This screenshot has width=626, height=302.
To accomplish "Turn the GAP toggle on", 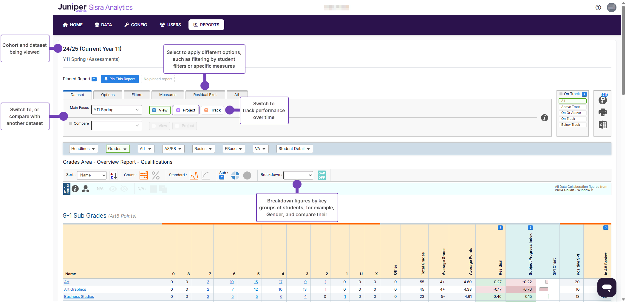I will (x=321, y=175).
